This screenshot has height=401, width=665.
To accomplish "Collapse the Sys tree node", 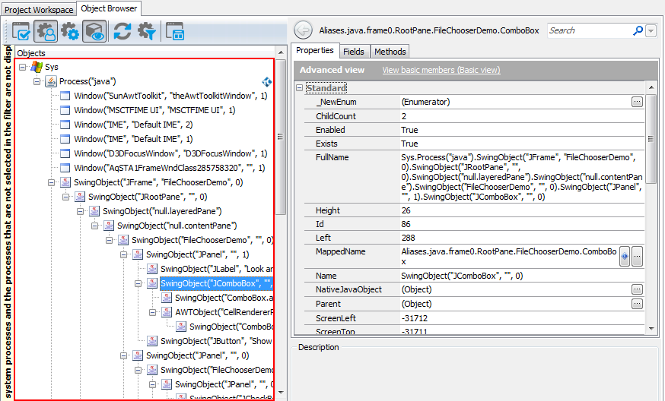I will coord(22,67).
